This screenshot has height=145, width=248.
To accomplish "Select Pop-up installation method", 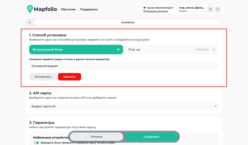I will pyautogui.click(x=172, y=49).
